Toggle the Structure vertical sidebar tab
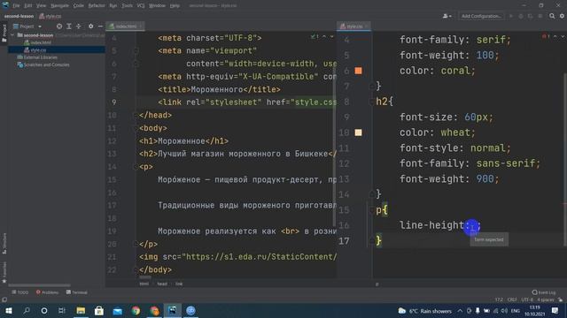This screenshot has height=318, width=567. click(x=4, y=244)
